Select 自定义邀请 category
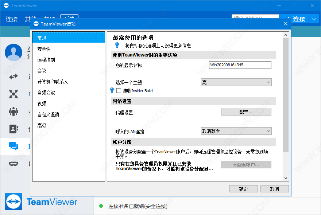This screenshot has width=321, height=215. (69, 114)
